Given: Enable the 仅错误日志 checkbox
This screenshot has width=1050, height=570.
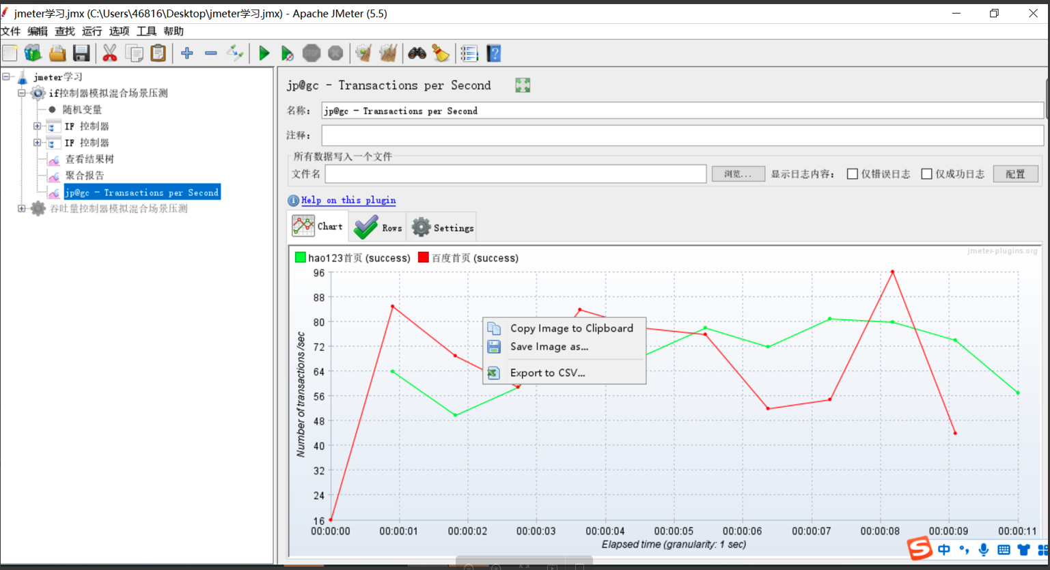Looking at the screenshot, I should 853,174.
